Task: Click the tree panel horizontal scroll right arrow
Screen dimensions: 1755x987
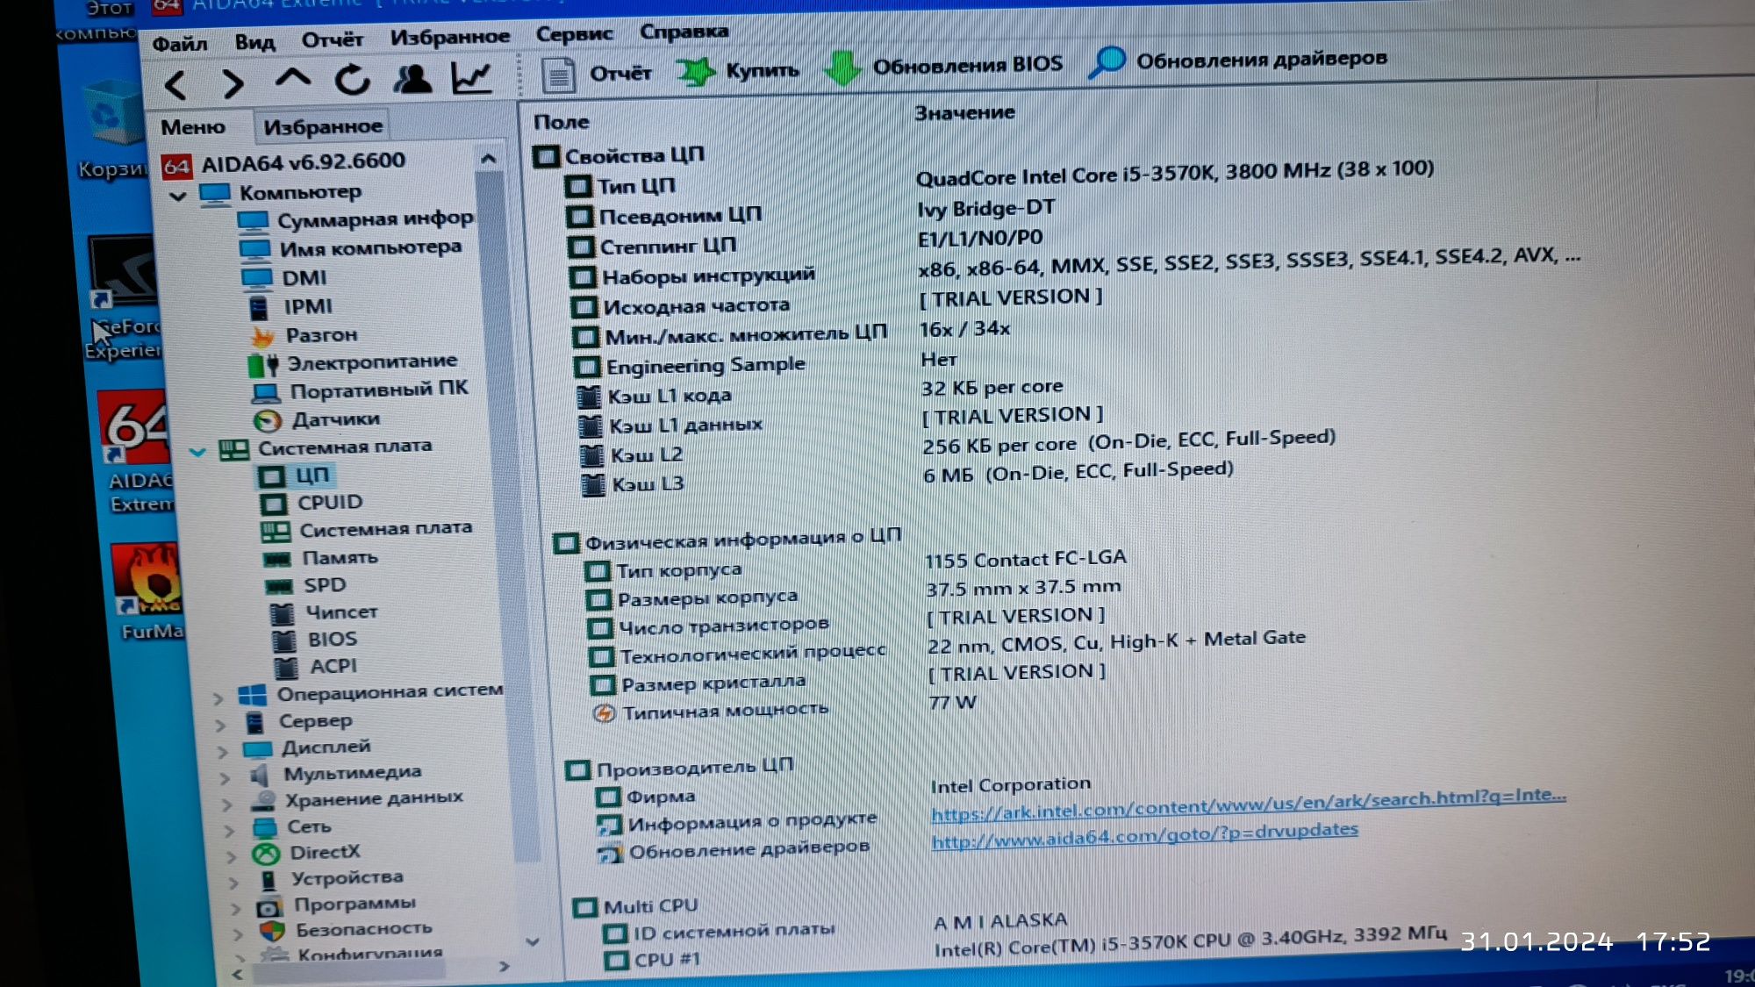Action: 504,966
